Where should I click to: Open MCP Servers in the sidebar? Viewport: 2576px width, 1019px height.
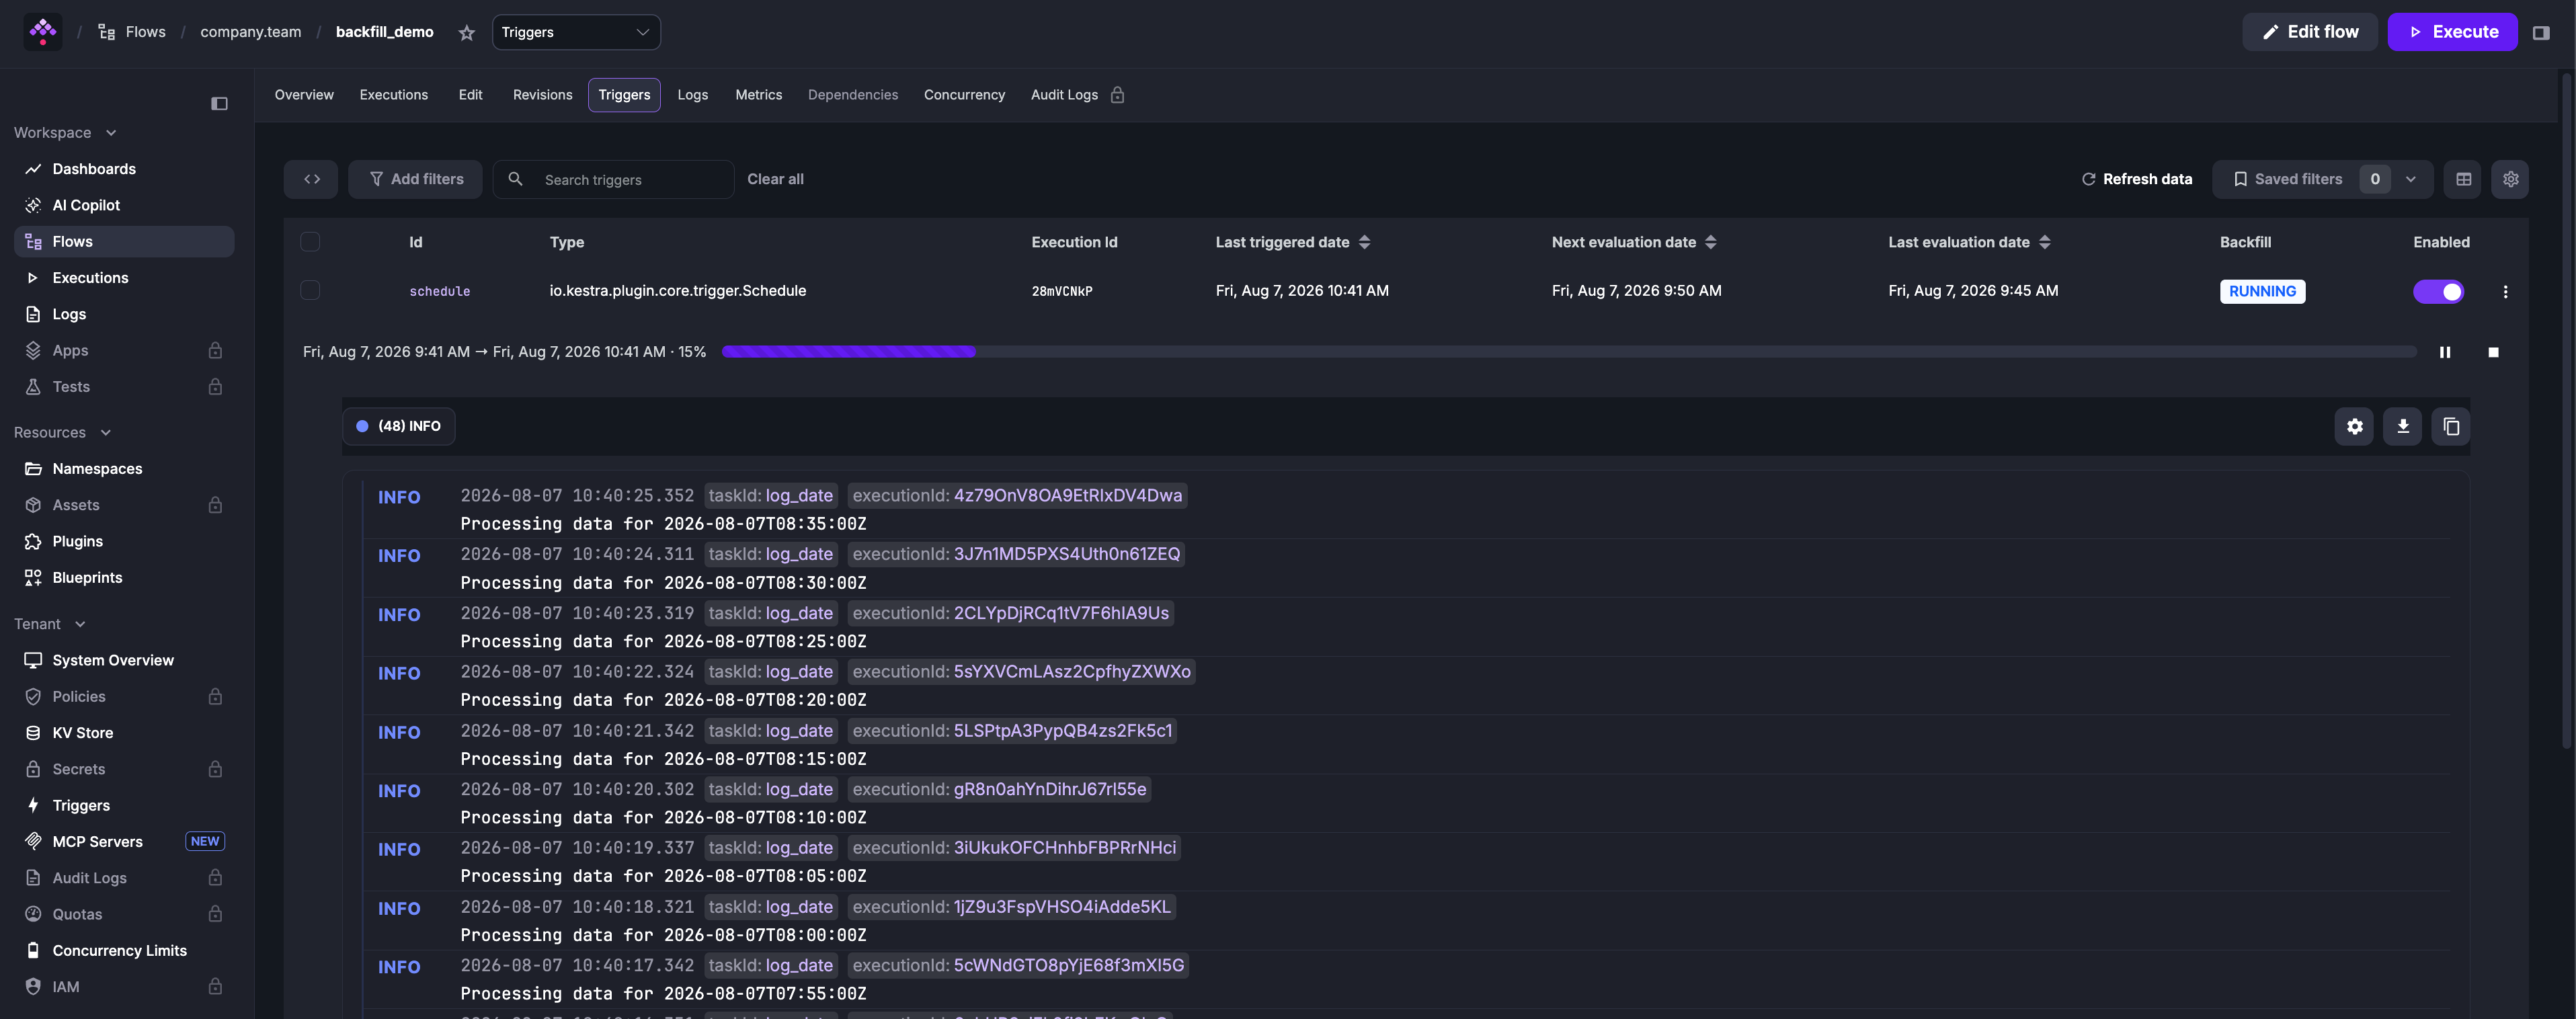pyautogui.click(x=124, y=842)
